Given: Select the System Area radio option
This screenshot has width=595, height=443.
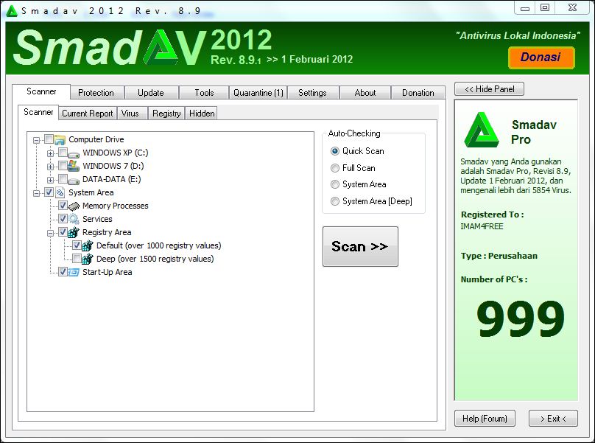Looking at the screenshot, I should click(x=334, y=184).
